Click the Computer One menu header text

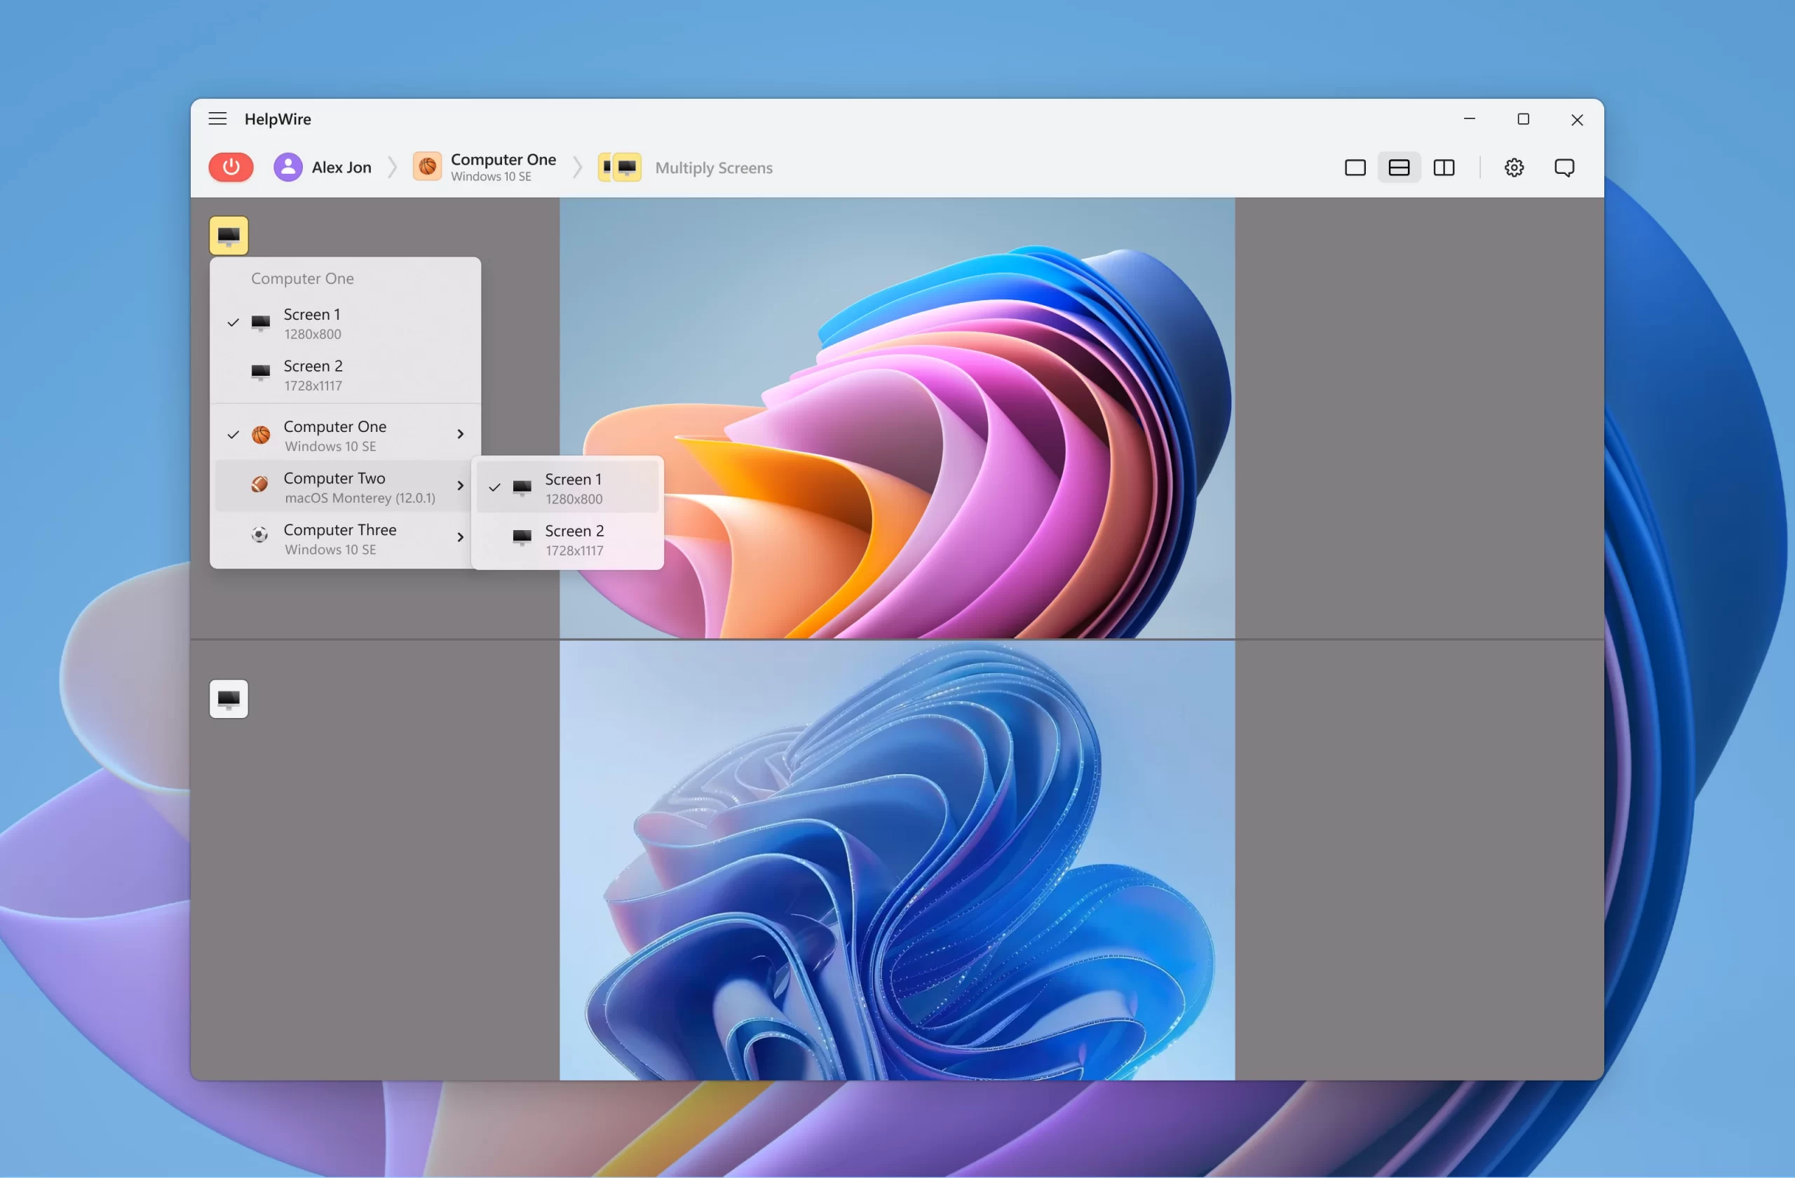(302, 278)
